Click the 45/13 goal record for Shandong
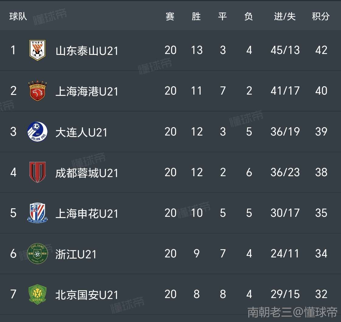 (285, 50)
